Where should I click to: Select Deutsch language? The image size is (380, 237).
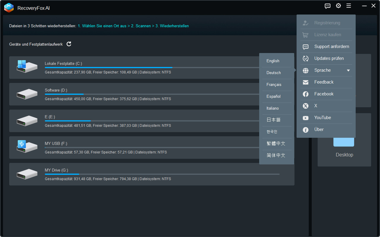[276, 73]
